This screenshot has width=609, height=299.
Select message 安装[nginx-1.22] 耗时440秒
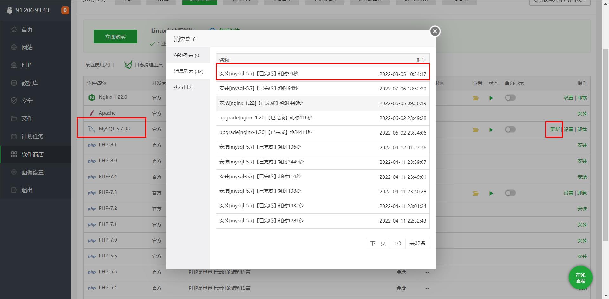(323, 103)
